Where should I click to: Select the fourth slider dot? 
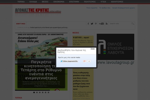43,92
